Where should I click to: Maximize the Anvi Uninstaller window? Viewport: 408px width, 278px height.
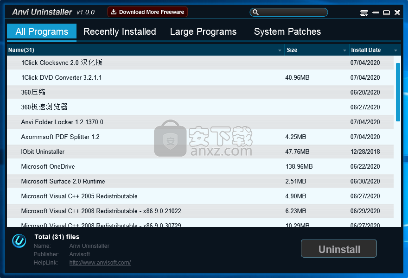pyautogui.click(x=386, y=13)
